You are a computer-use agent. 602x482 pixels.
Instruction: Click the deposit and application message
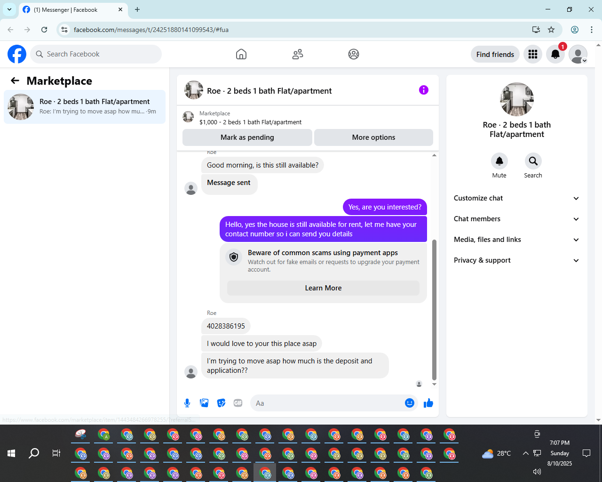pos(295,366)
